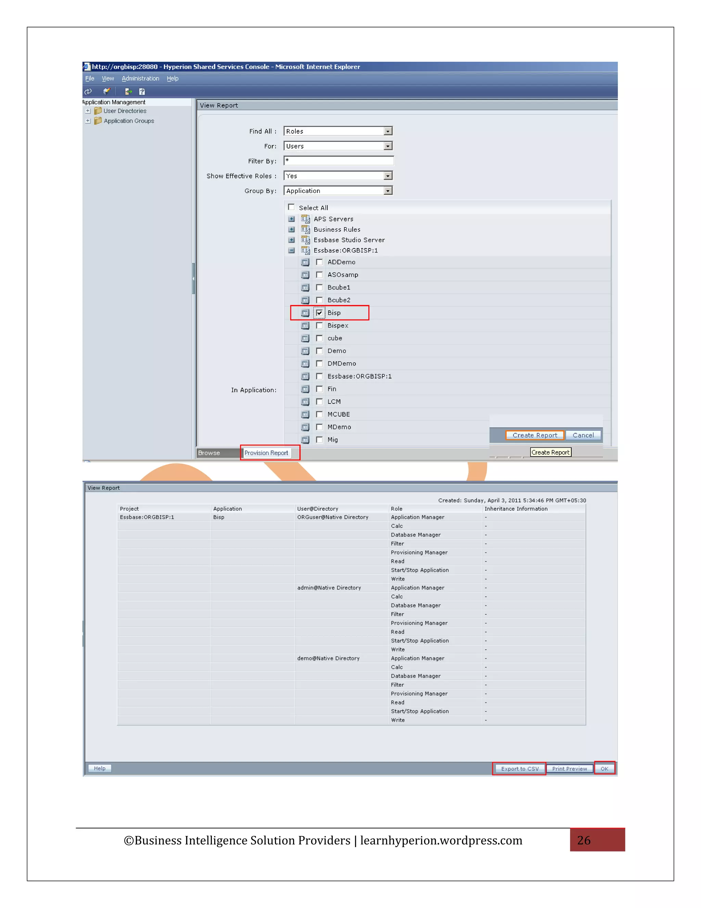Image resolution: width=701 pixels, height=908 pixels.
Task: Click Export to CSV button
Action: (520, 769)
